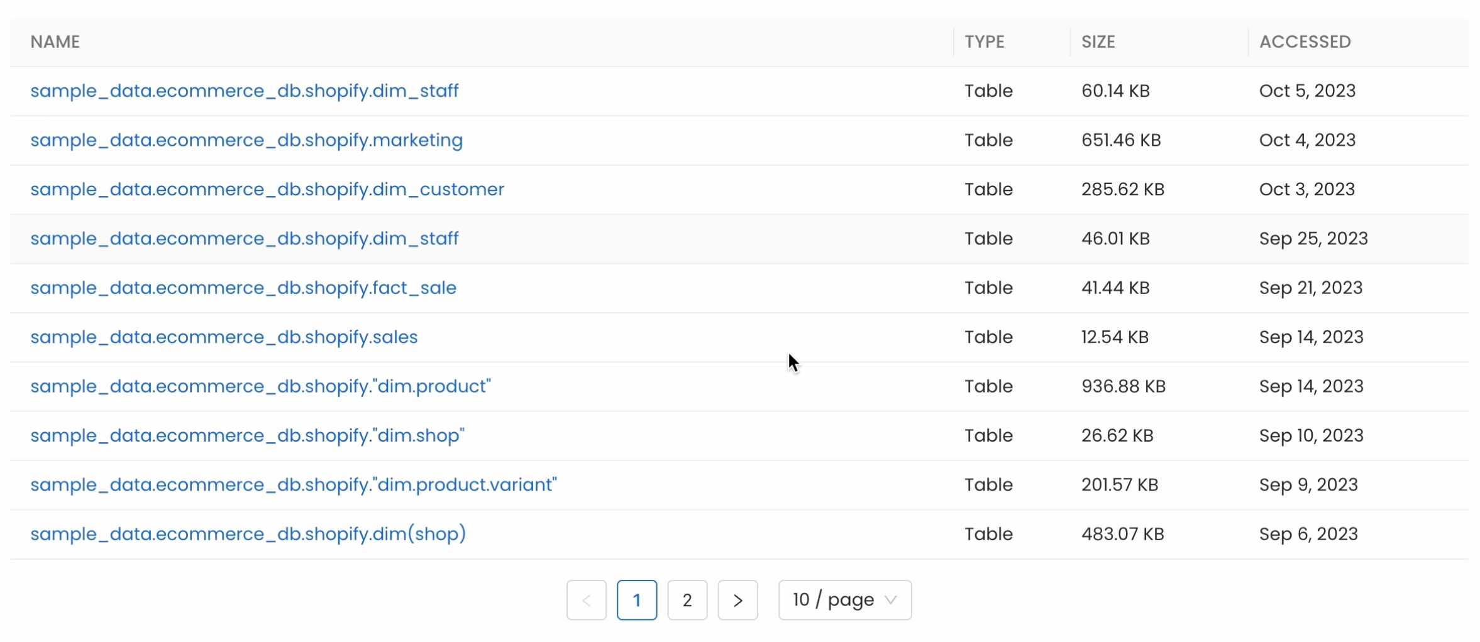This screenshot has width=1480, height=642.
Task: Click the 651.46 KB size cell
Action: [1120, 140]
